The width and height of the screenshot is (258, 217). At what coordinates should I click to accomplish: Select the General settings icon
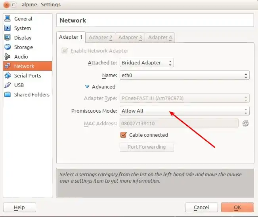(8, 19)
